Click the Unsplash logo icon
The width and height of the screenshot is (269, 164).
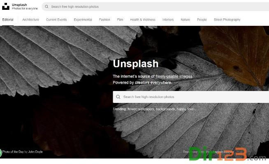[6, 6]
